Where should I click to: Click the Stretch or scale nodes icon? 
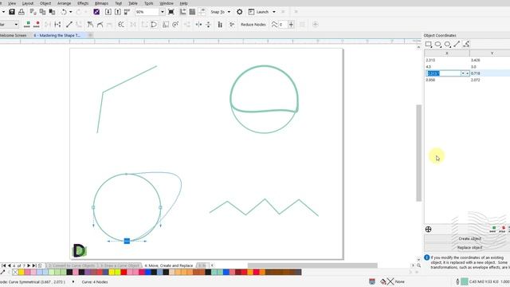(166, 25)
